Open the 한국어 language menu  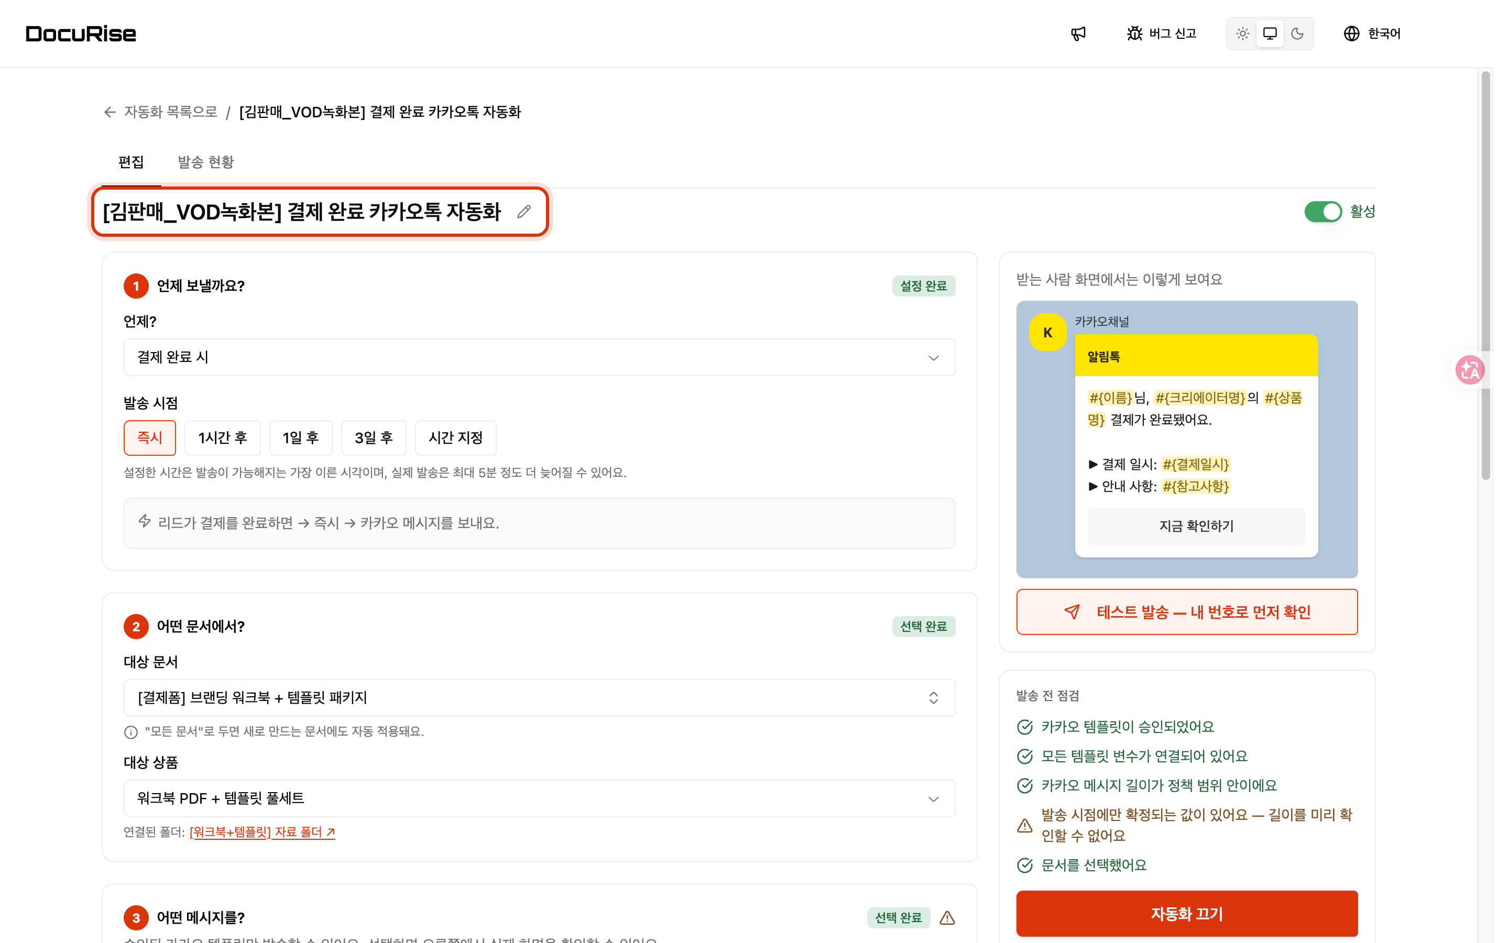pos(1372,34)
